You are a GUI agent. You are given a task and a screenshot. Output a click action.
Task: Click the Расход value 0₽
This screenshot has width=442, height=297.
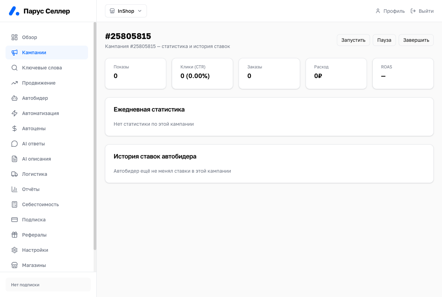pyautogui.click(x=318, y=76)
